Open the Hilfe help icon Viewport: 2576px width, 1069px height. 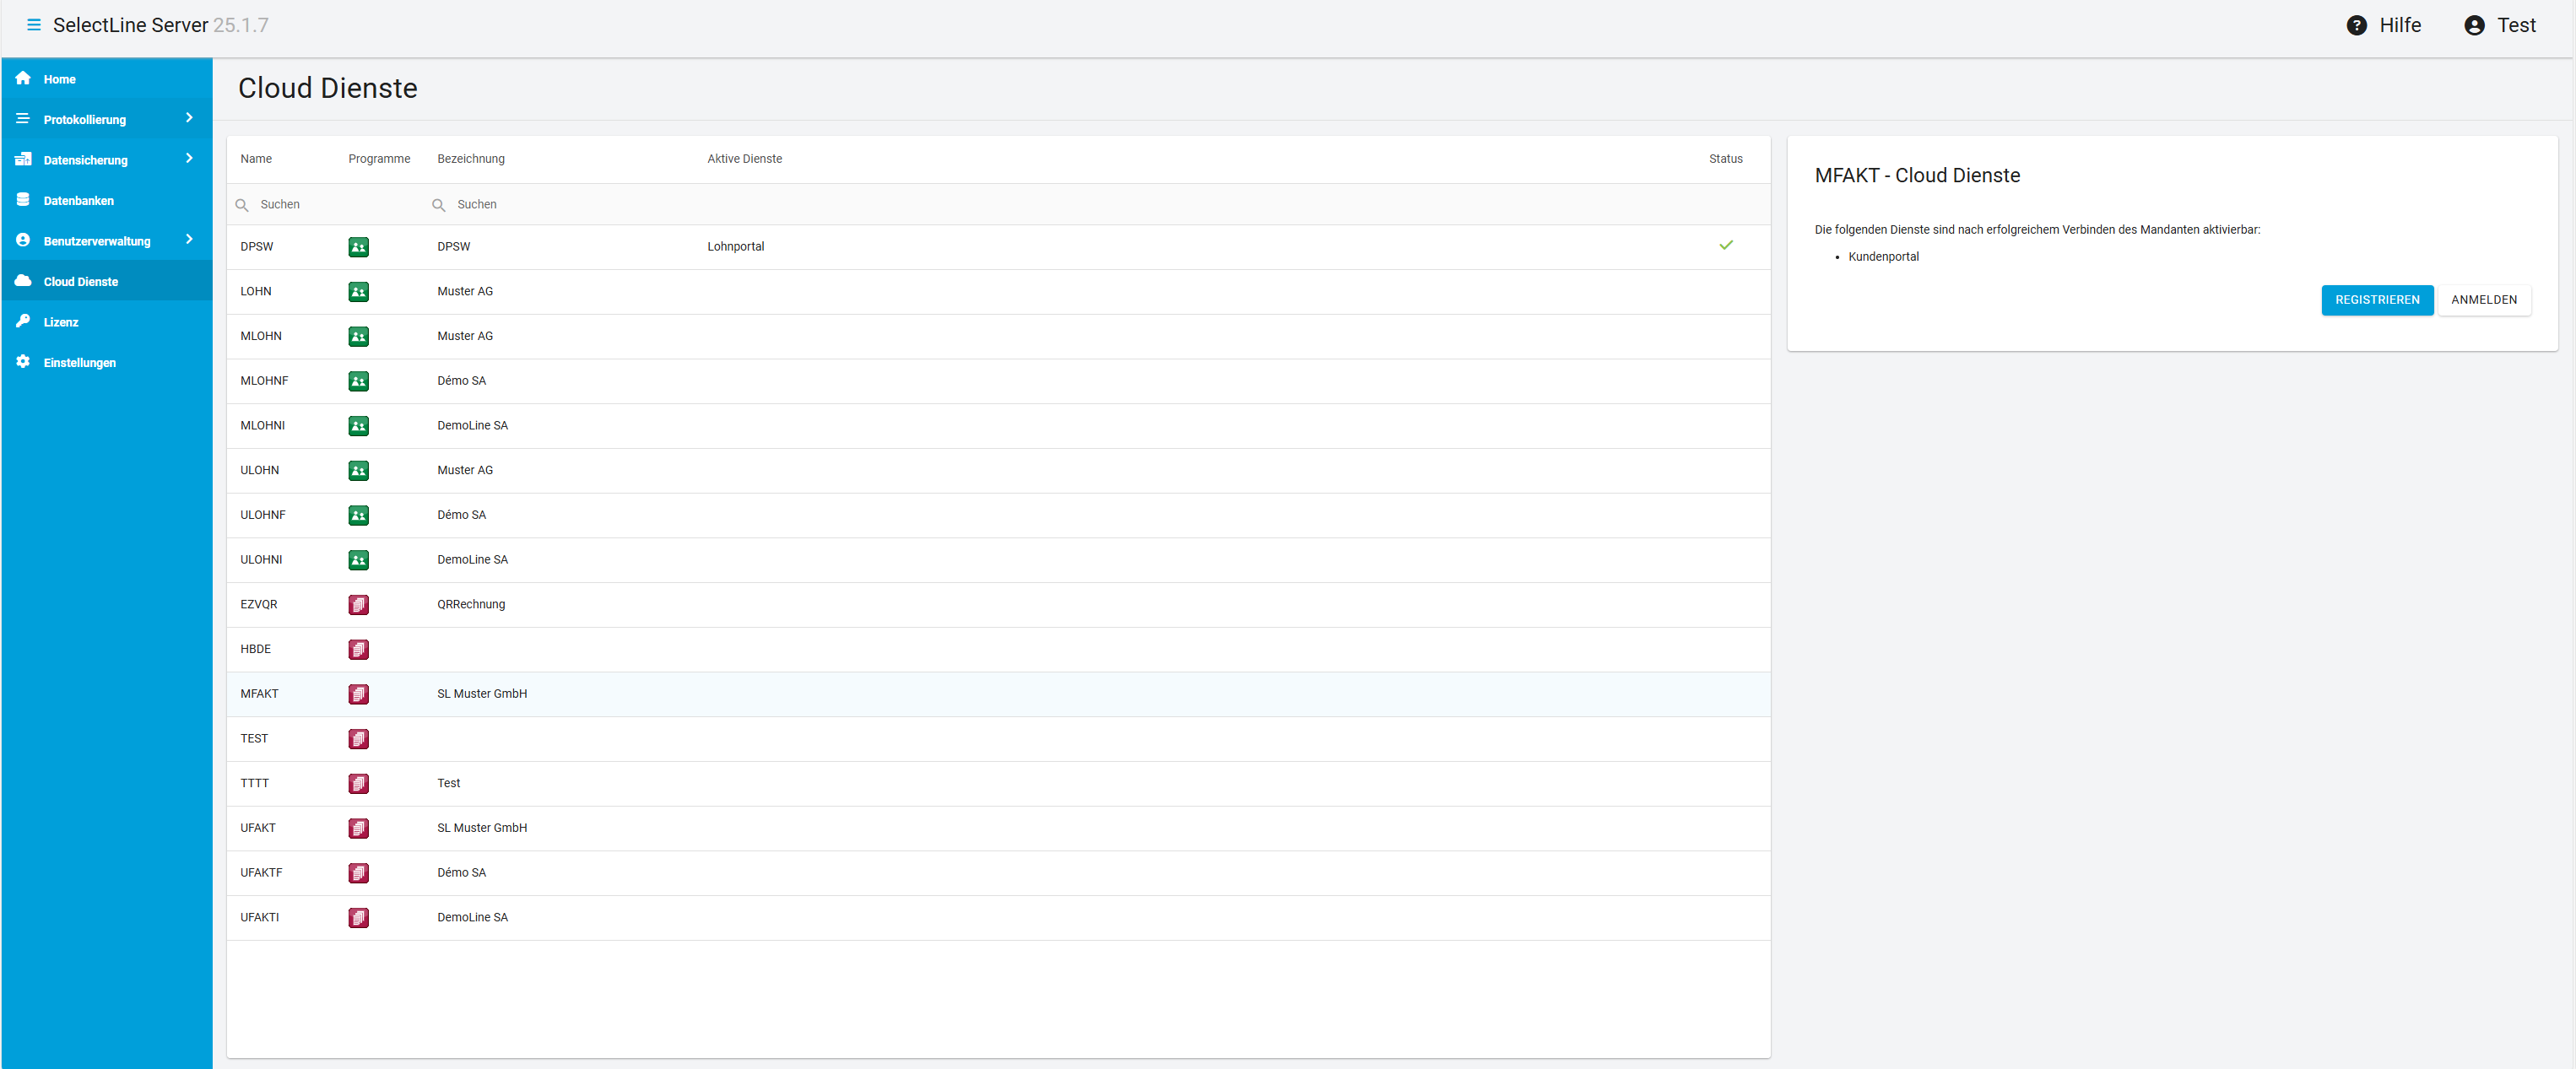pos(2356,26)
